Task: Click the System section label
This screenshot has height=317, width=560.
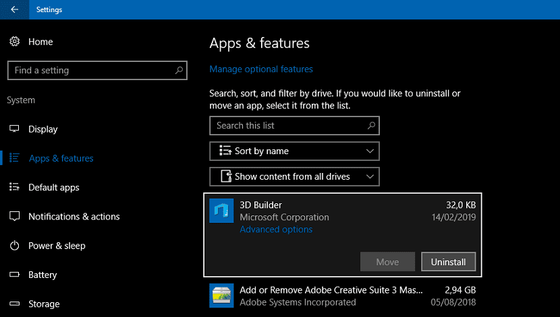Action: click(21, 100)
